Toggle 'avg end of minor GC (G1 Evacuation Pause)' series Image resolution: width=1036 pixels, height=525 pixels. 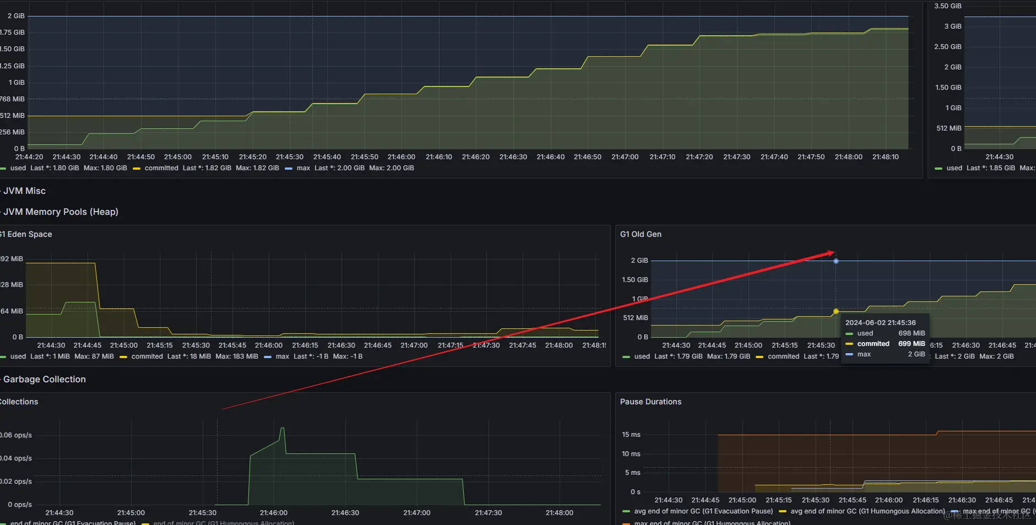[704, 511]
